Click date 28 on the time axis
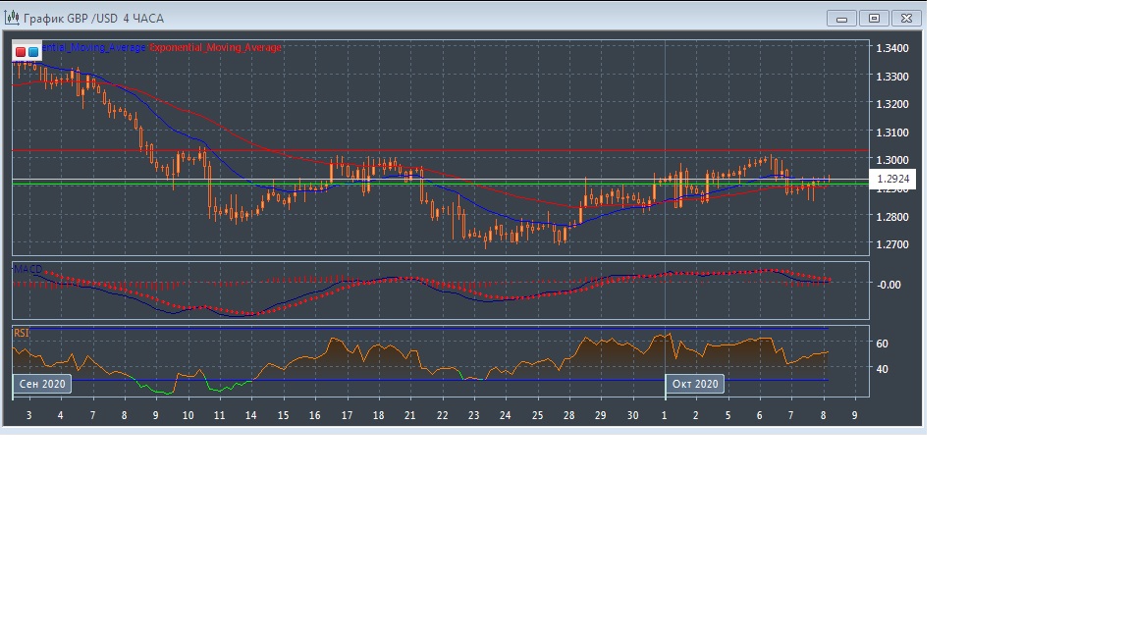This screenshot has height=636, width=1131. [569, 416]
